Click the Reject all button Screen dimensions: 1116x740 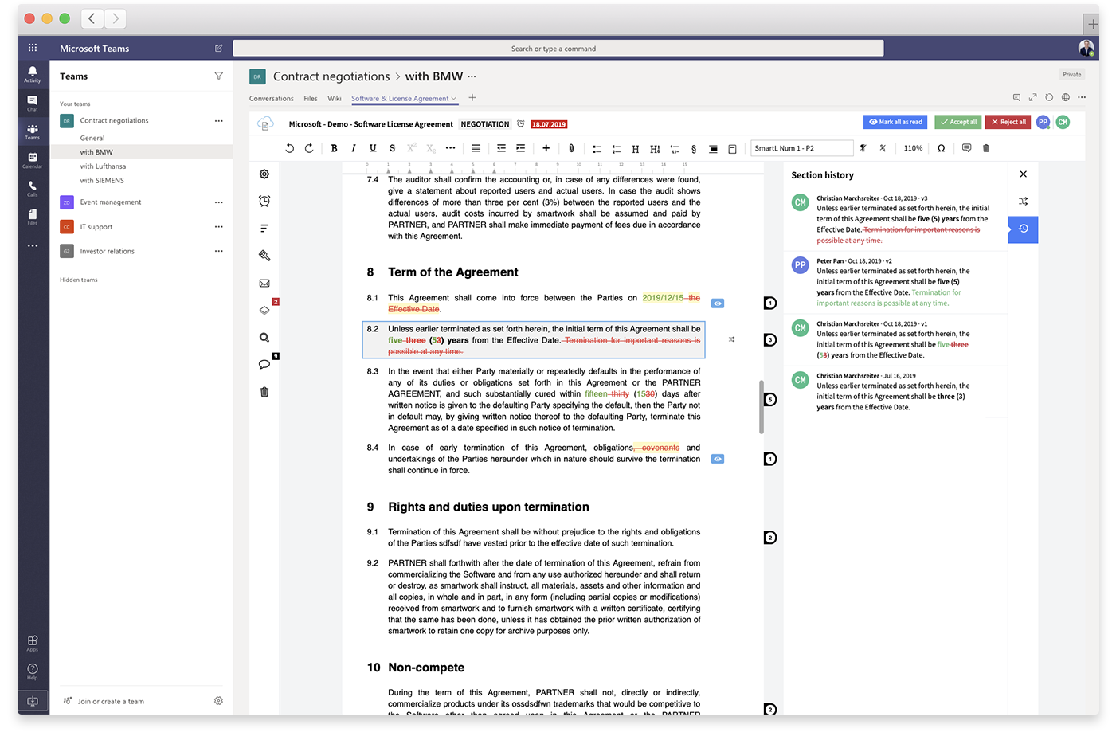coord(1008,122)
